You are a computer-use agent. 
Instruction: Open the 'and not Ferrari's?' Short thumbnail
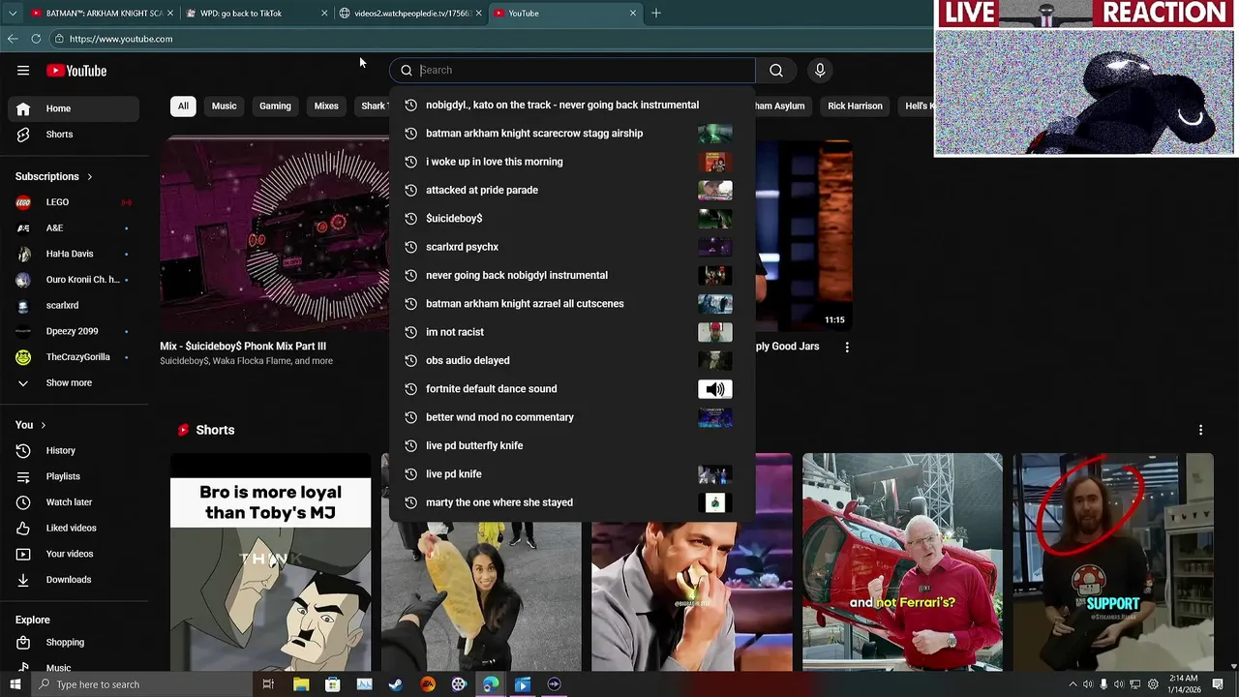(x=902, y=561)
